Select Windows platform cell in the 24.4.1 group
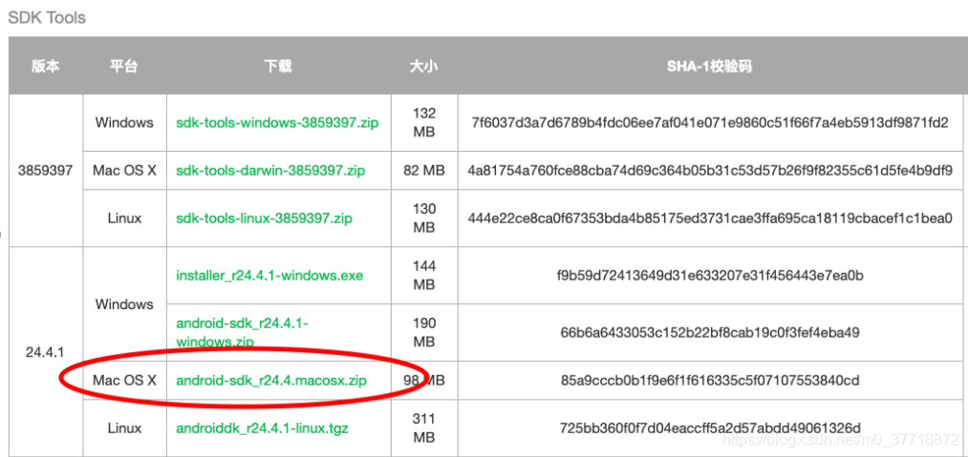Image resolution: width=968 pixels, height=457 pixels. (124, 304)
